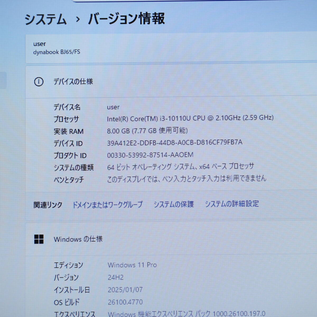This screenshot has width=317, height=317.
Task: Select device ID 39A412E2-DDFB-44D8-A0CB-D816CF79FB7A
Action: 175,143
